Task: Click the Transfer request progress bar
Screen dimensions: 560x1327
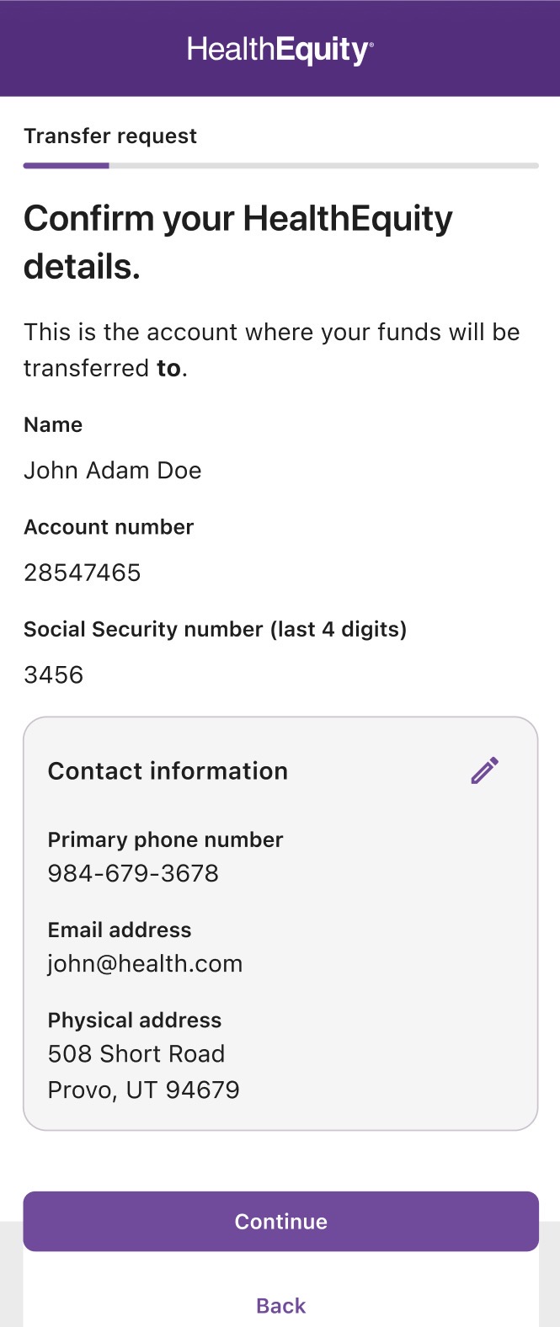Action: click(280, 166)
